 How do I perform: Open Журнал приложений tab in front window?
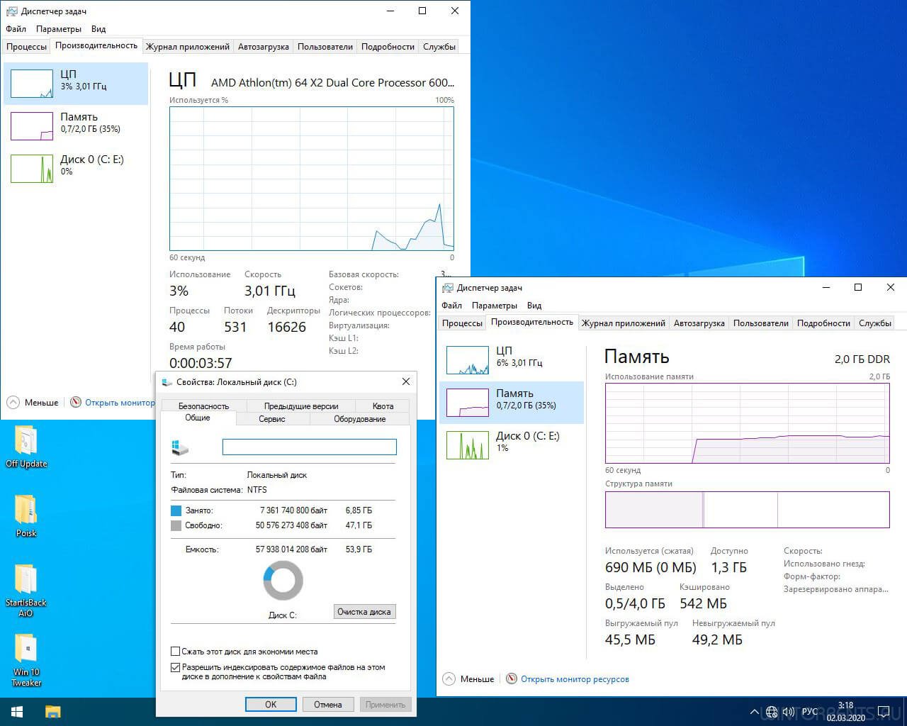pyautogui.click(x=624, y=323)
